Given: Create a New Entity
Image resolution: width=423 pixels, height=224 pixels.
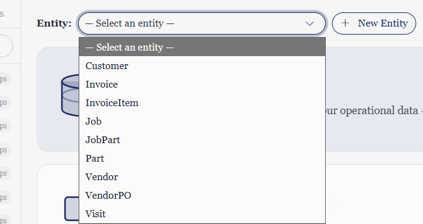Looking at the screenshot, I should coord(374,23).
